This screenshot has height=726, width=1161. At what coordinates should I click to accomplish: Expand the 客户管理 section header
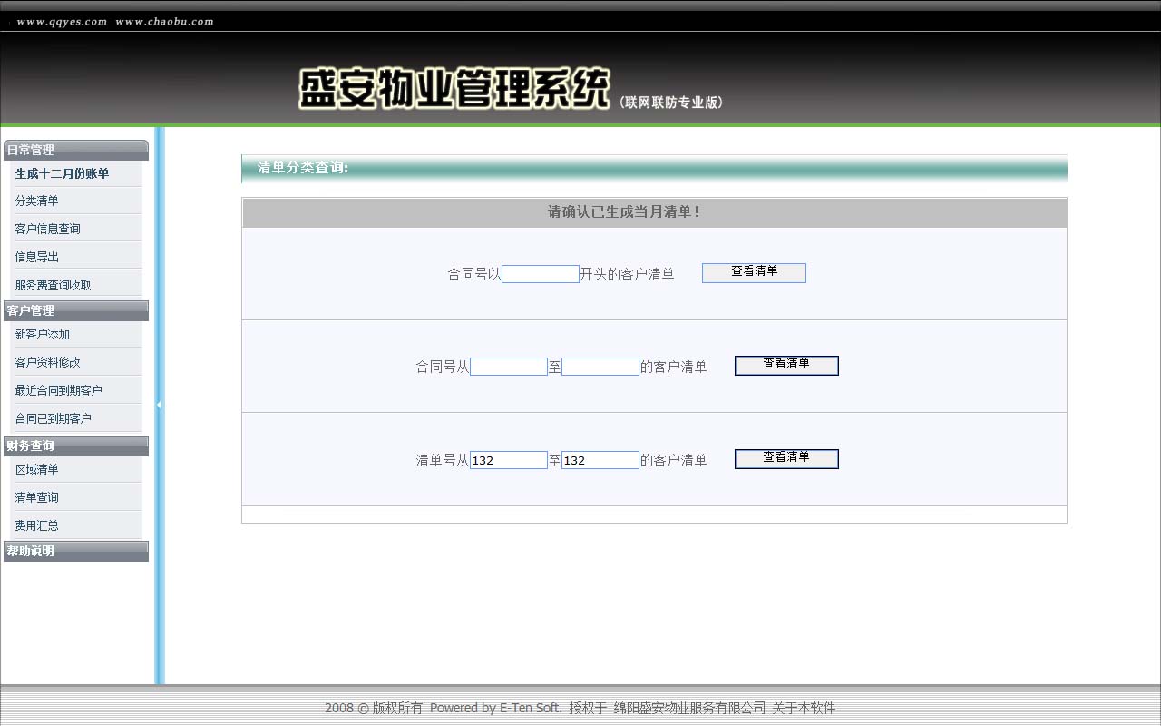pyautogui.click(x=76, y=310)
